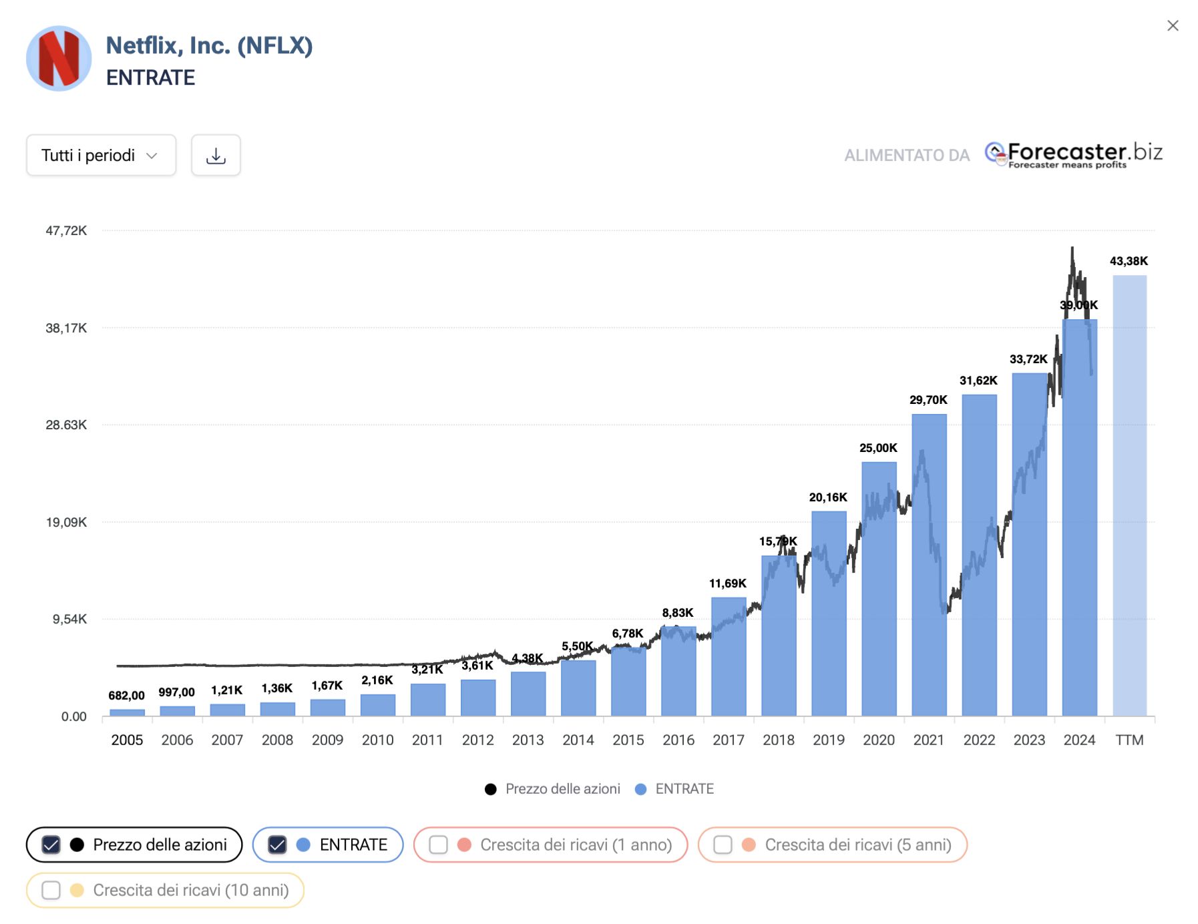Click the download chart icon
This screenshot has width=1198, height=924.
tap(216, 156)
